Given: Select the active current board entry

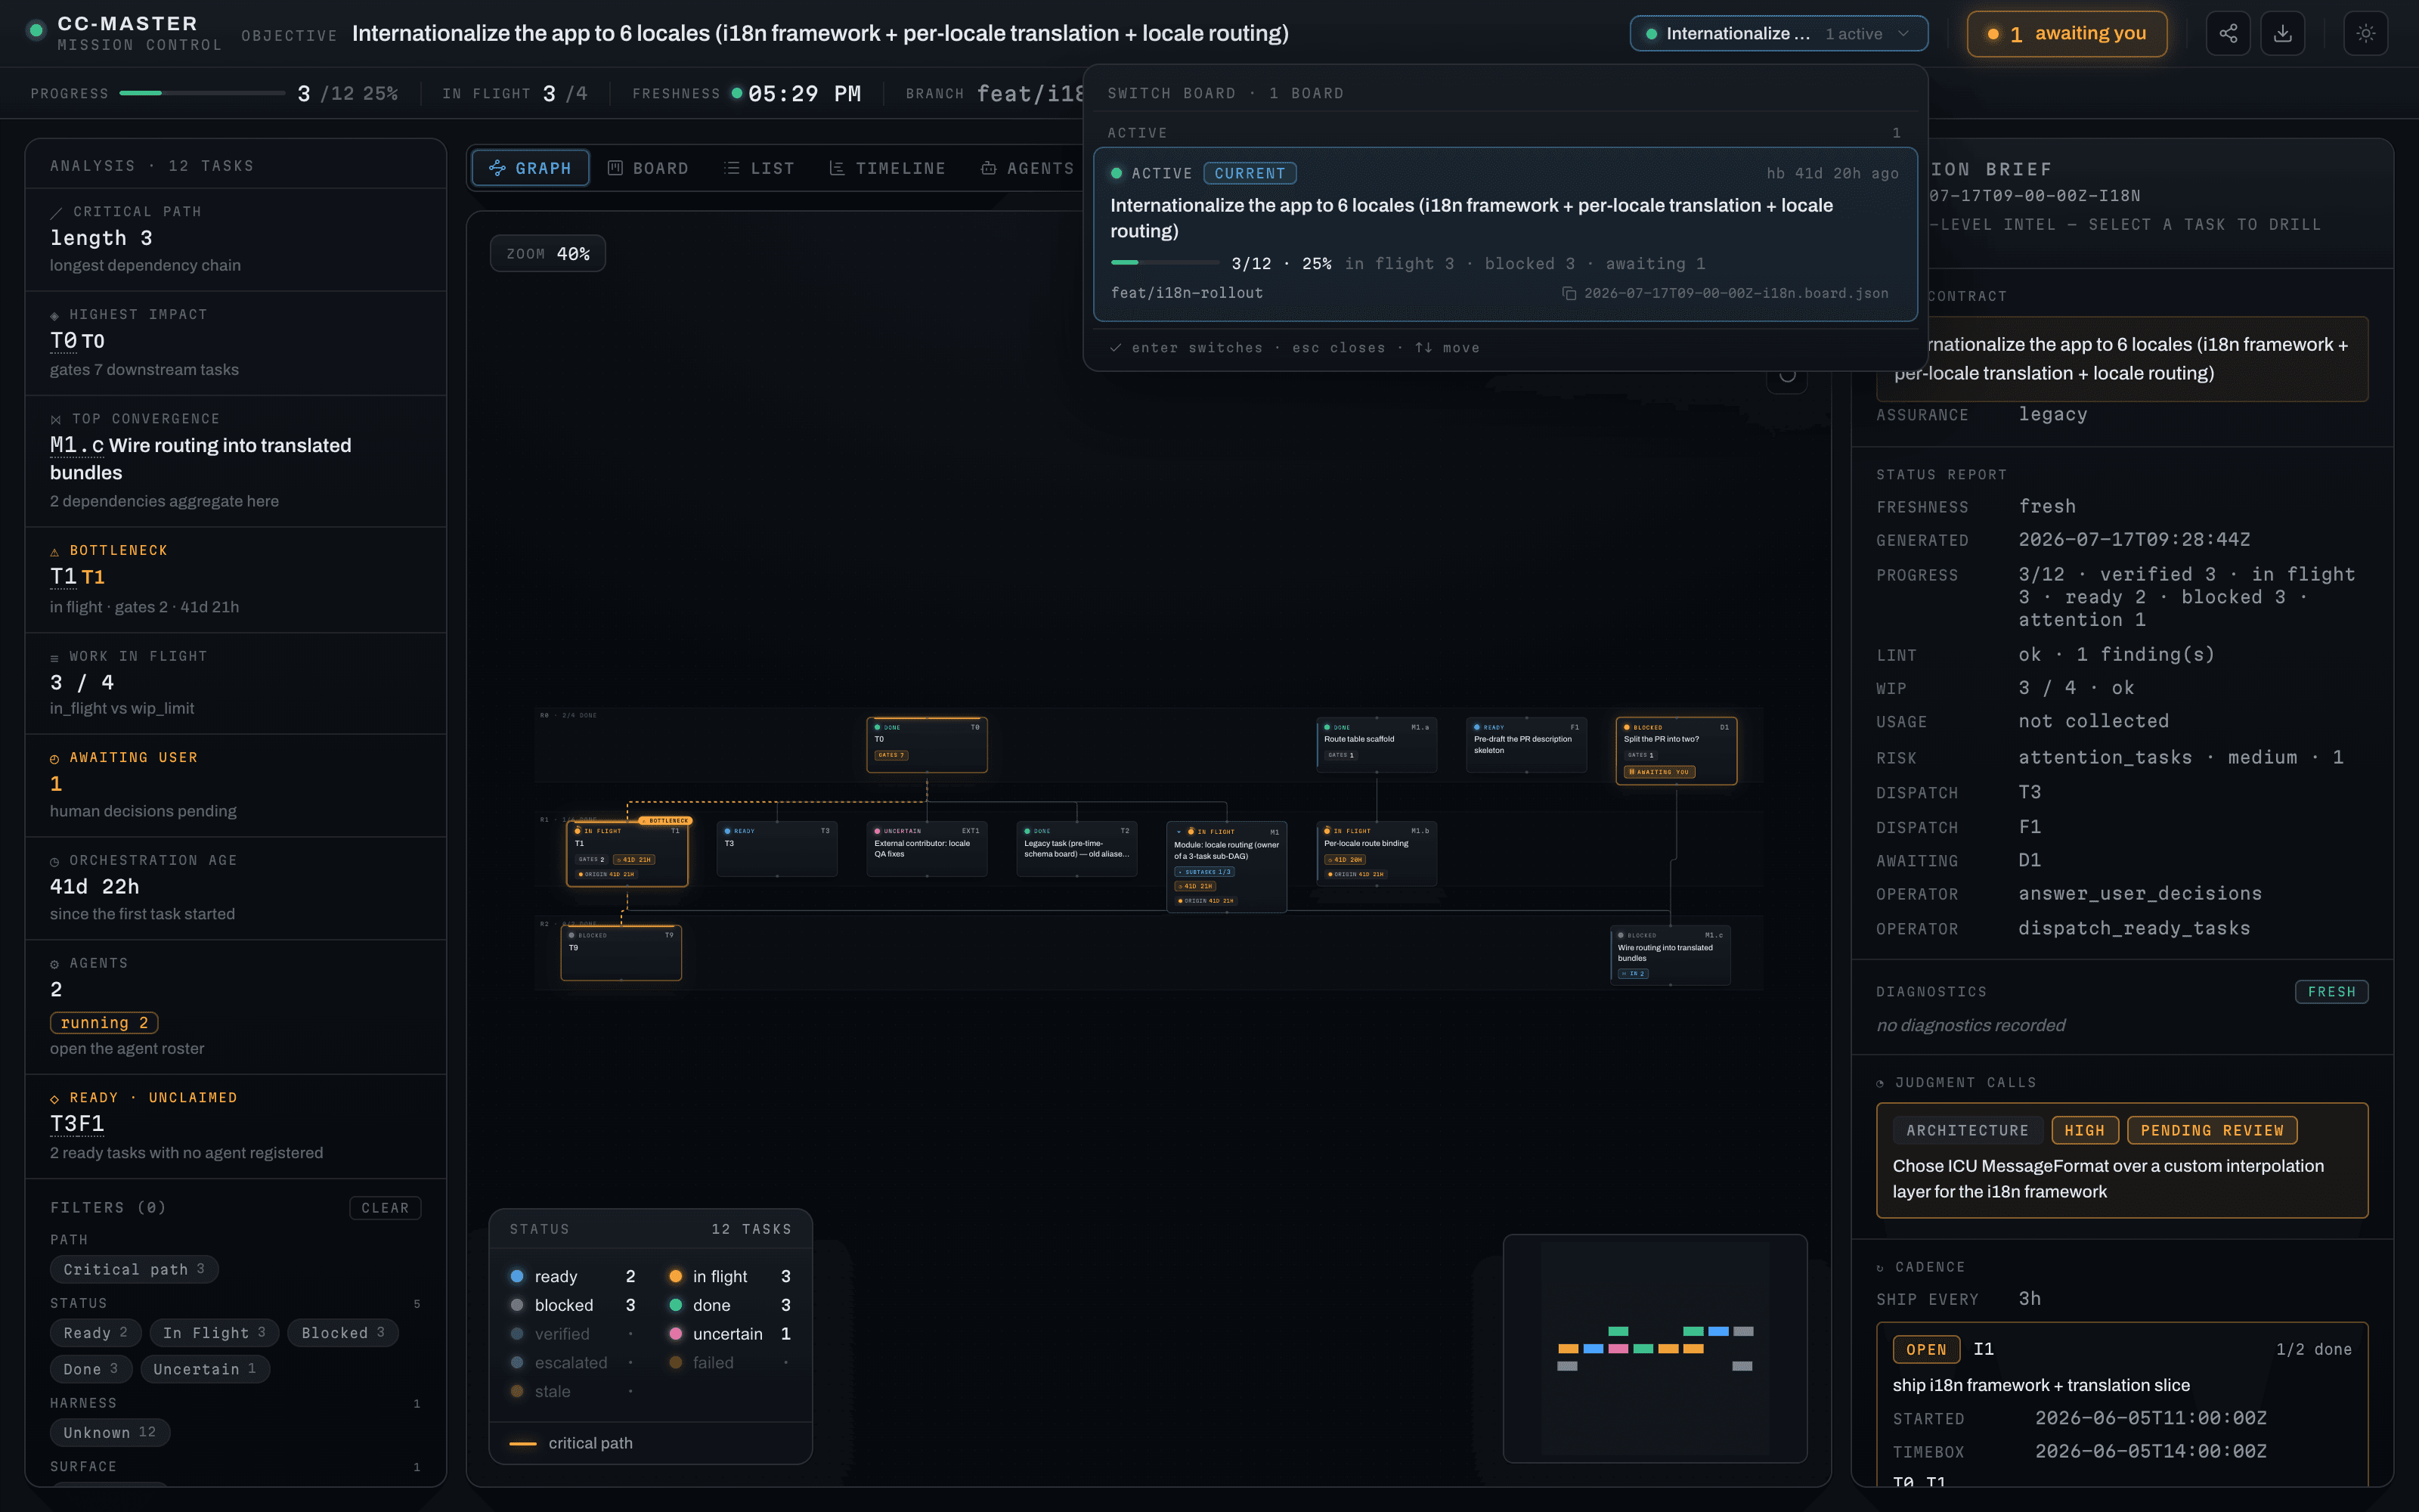Looking at the screenshot, I should tap(1504, 235).
